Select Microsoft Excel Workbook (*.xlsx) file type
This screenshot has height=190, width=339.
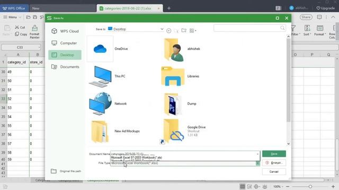tap(135, 163)
